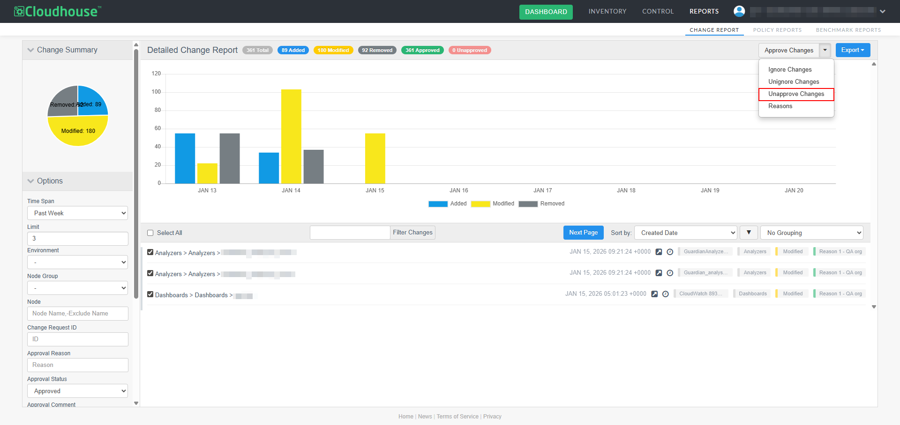
Task: Switch to Policy Reports tab
Action: coord(777,30)
